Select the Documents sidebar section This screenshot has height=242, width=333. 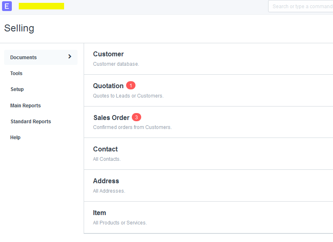point(41,58)
